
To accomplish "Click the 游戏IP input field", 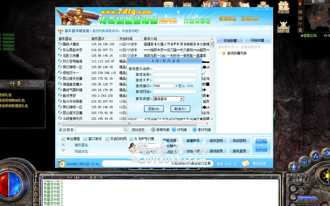I will point(175,80).
